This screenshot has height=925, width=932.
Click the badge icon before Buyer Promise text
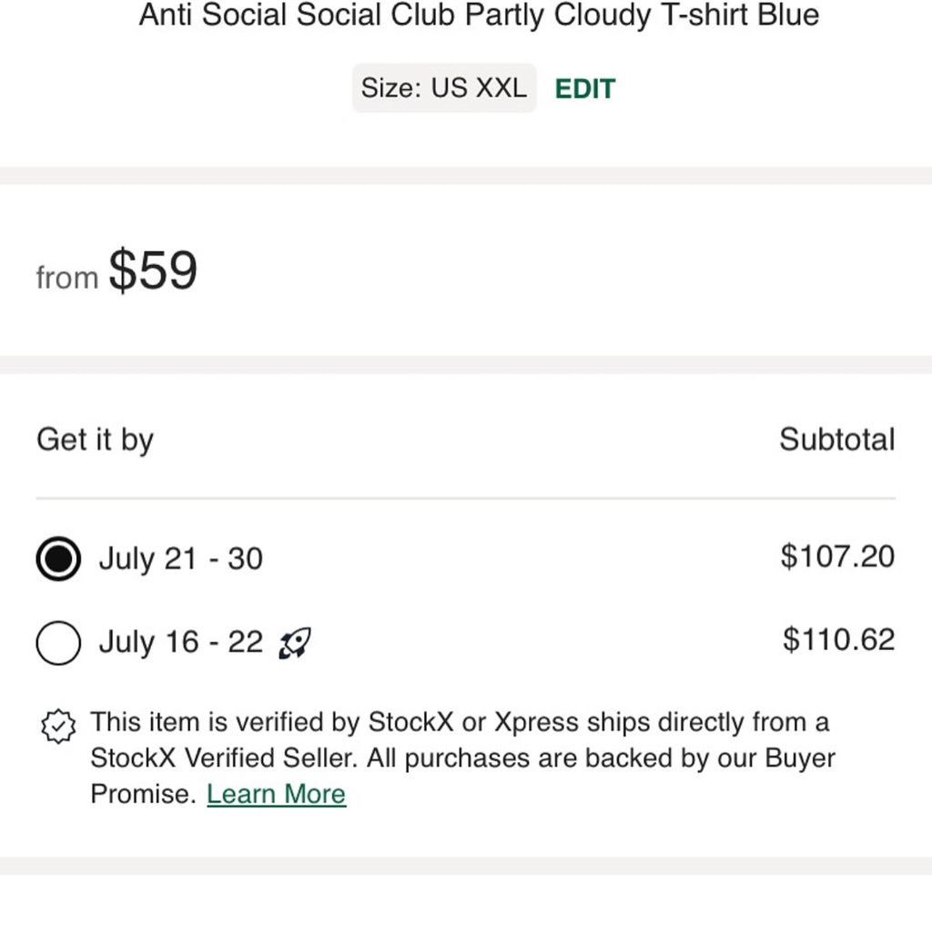click(58, 727)
